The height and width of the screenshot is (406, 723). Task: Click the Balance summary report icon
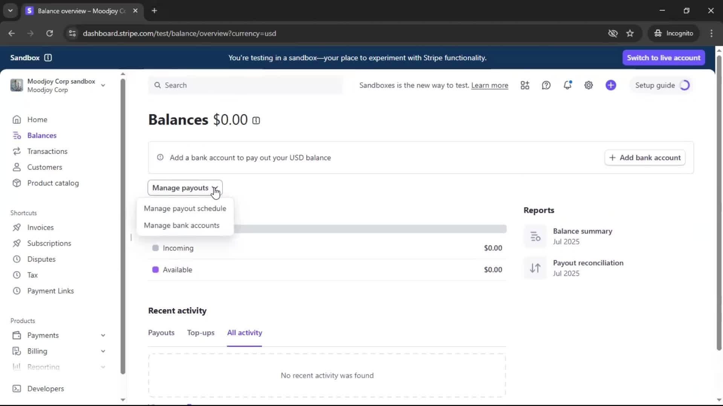(x=535, y=236)
